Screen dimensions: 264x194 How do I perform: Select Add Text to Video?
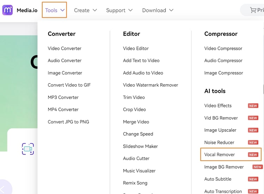pyautogui.click(x=141, y=61)
